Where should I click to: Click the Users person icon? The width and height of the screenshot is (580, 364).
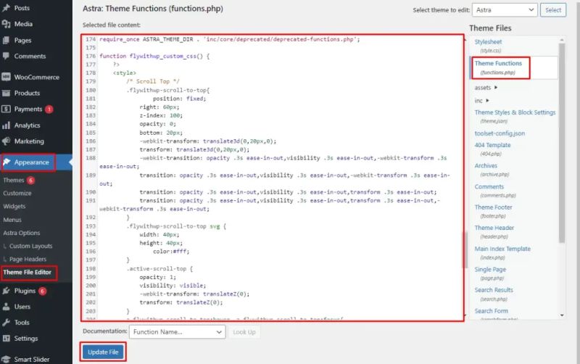click(6, 307)
